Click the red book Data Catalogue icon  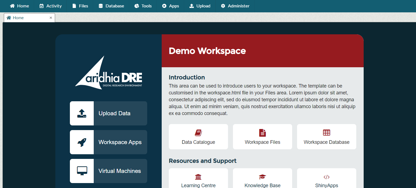[198, 133]
